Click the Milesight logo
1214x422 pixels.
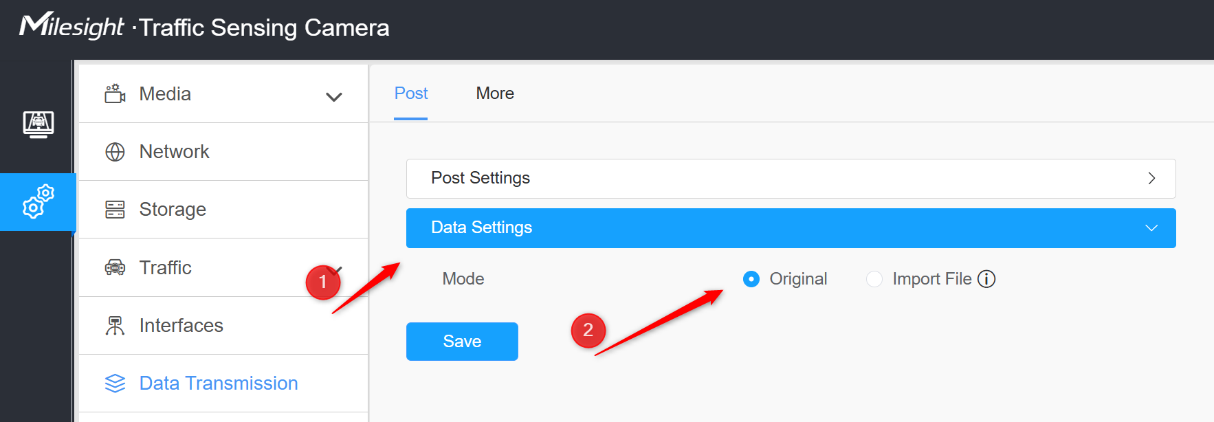tap(71, 26)
